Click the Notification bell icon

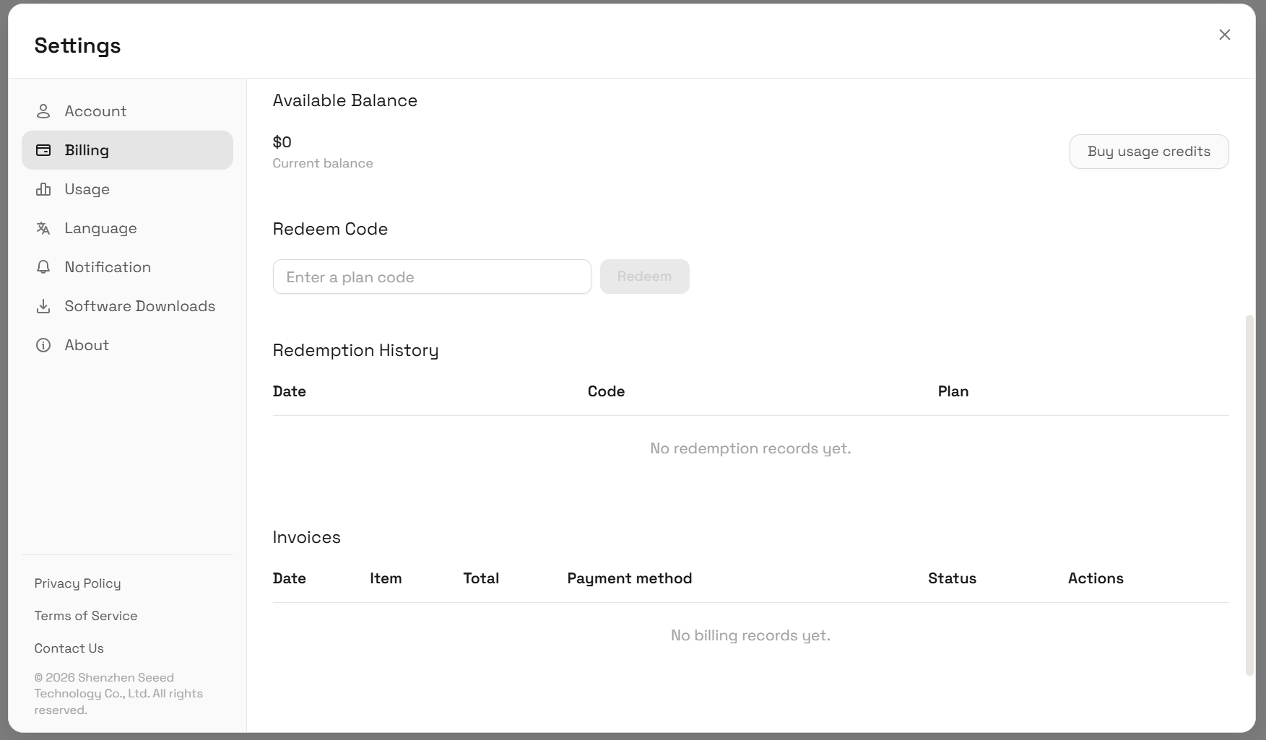(43, 267)
